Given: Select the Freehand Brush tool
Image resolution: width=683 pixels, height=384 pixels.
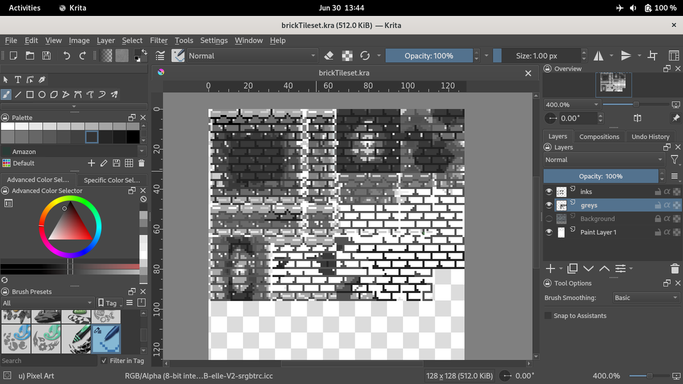Looking at the screenshot, I should point(6,94).
